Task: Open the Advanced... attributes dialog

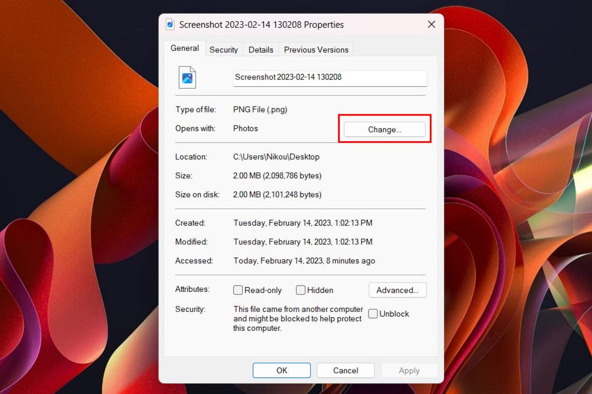Action: pyautogui.click(x=397, y=291)
